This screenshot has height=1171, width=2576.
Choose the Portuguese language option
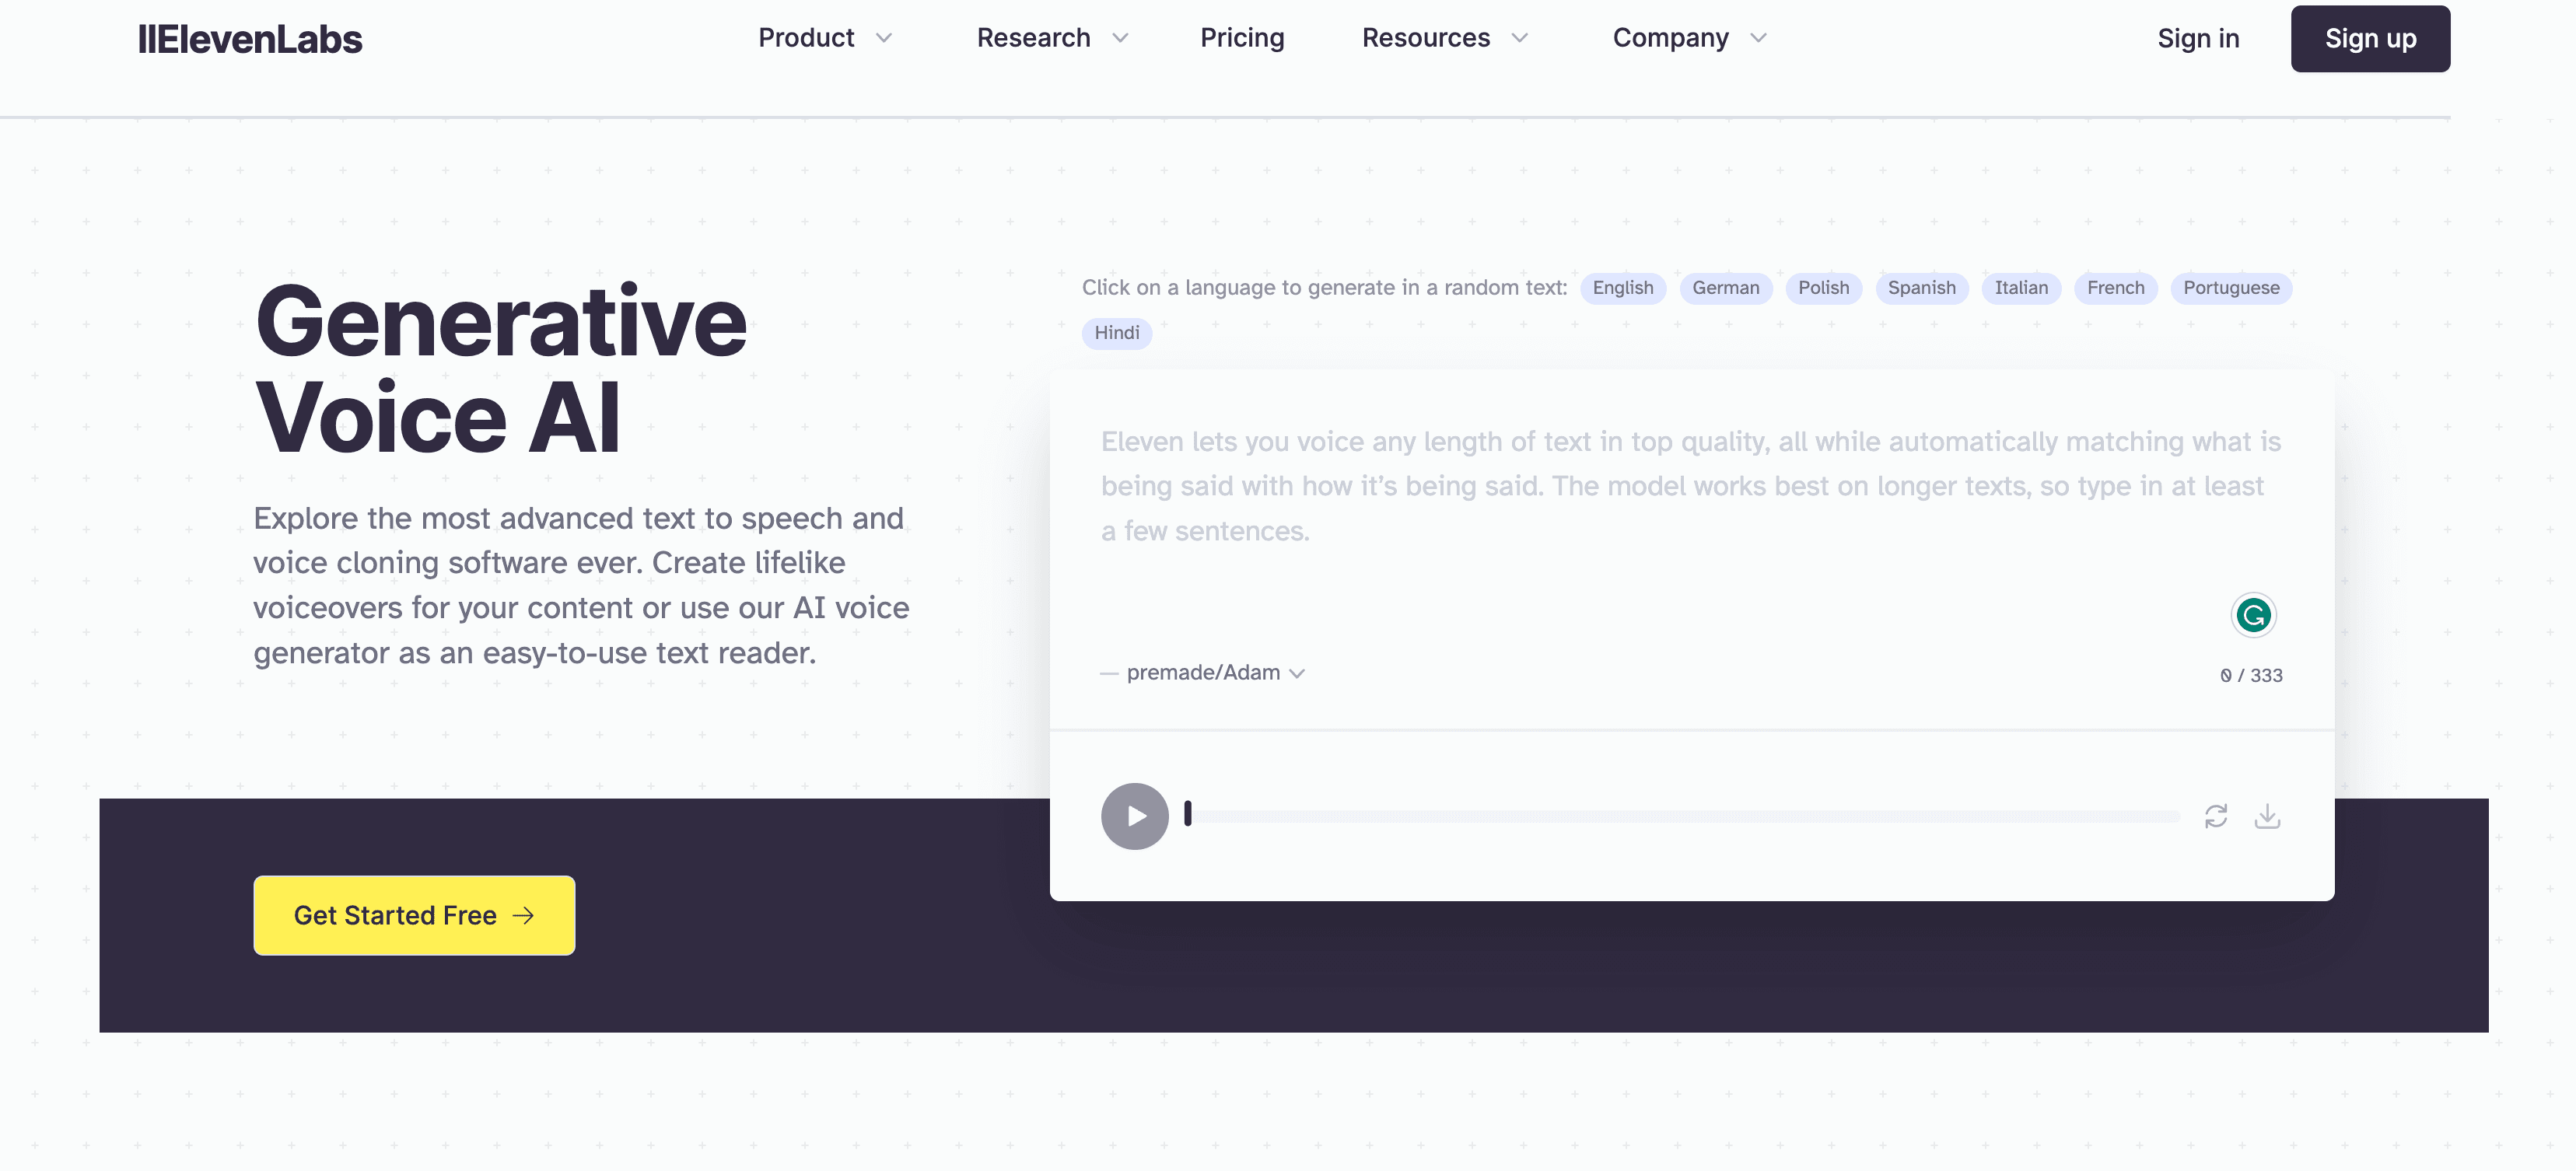(2231, 288)
